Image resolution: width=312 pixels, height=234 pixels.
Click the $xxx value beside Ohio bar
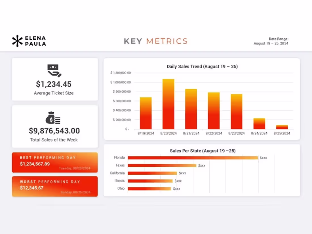176,189
